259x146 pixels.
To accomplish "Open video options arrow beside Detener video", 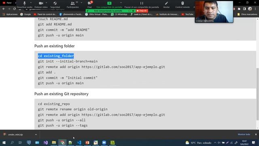I will [47, 3].
